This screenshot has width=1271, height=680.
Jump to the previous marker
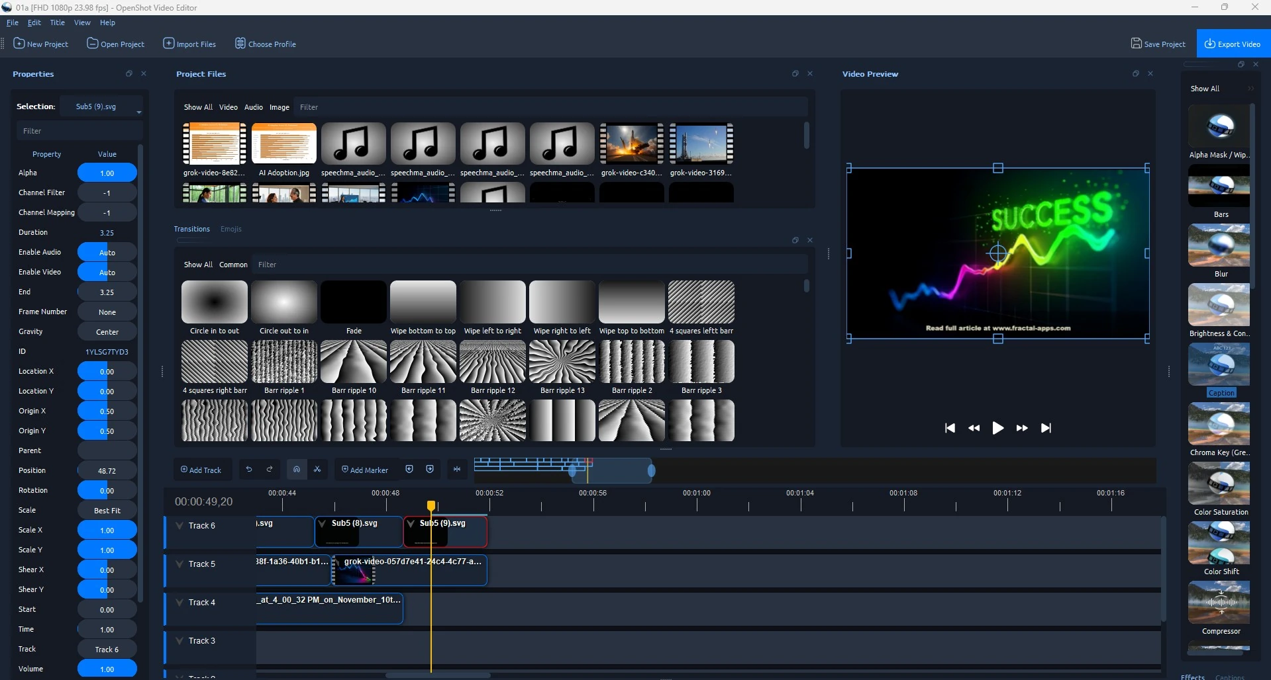[409, 470]
